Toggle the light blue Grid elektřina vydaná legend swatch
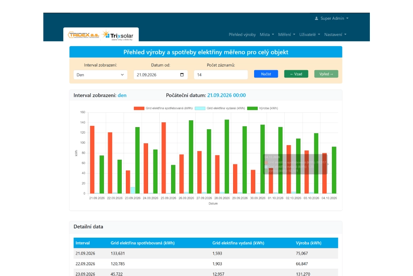The width and height of the screenshot is (413, 276). click(200, 109)
